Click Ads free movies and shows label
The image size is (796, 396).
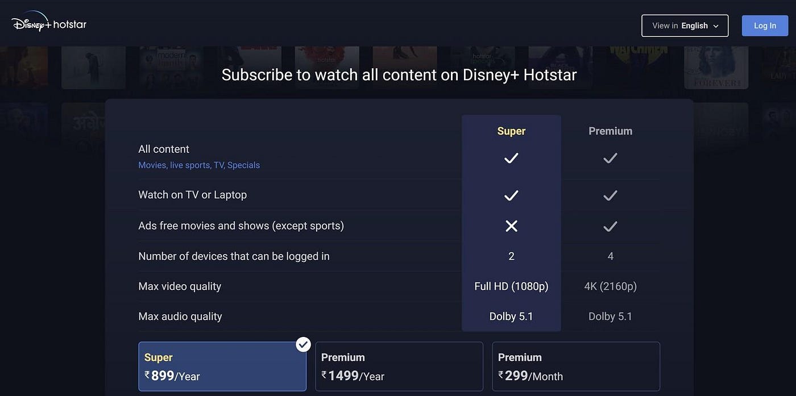[241, 226]
